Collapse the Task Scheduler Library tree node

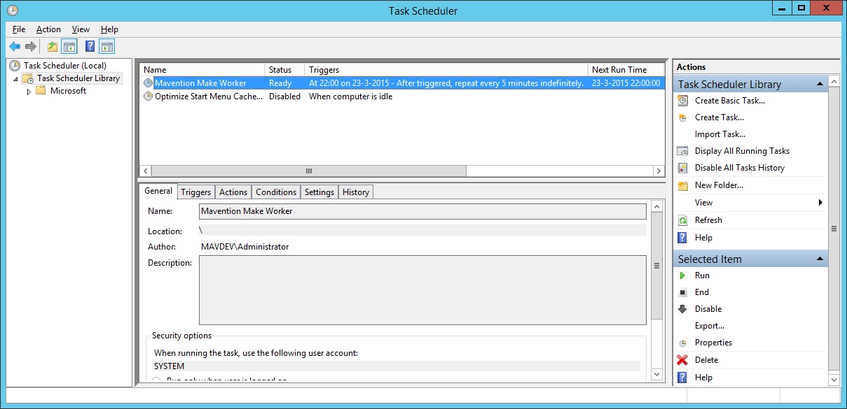click(x=15, y=79)
